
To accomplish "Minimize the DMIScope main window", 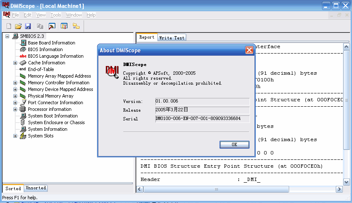I will (326, 5).
